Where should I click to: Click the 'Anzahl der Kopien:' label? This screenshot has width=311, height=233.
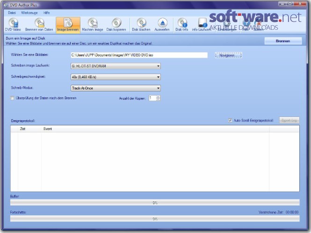pos(132,98)
